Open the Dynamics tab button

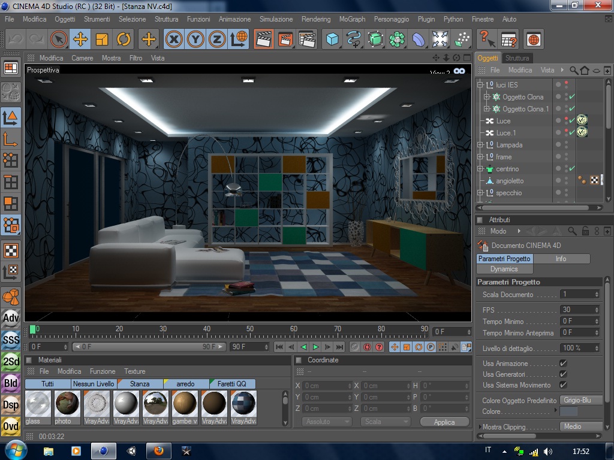504,269
